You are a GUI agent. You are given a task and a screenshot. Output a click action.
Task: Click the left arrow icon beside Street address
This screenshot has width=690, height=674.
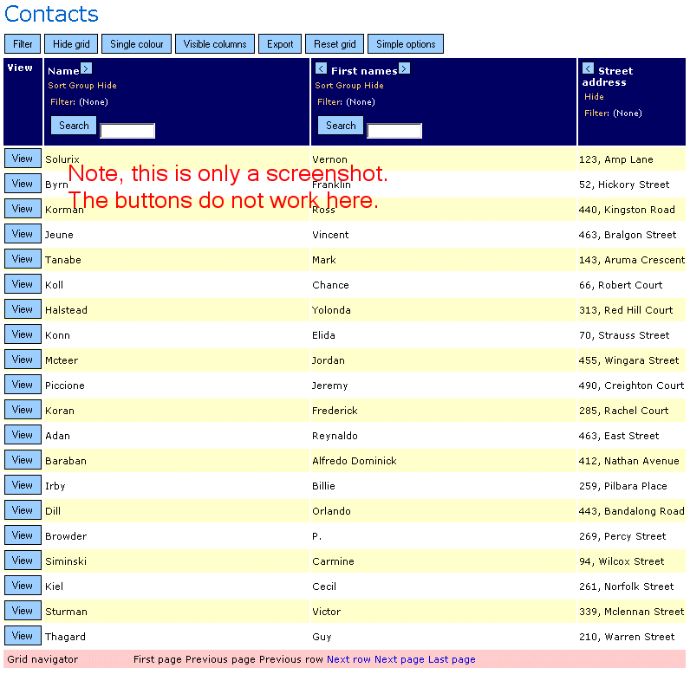point(588,68)
